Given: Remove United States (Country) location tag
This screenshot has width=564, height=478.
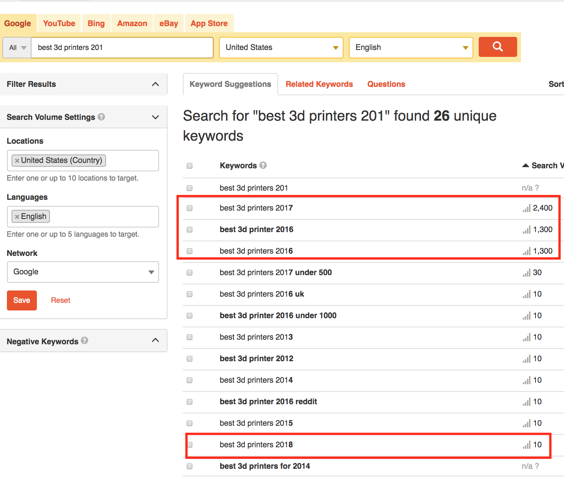Looking at the screenshot, I should (x=17, y=161).
